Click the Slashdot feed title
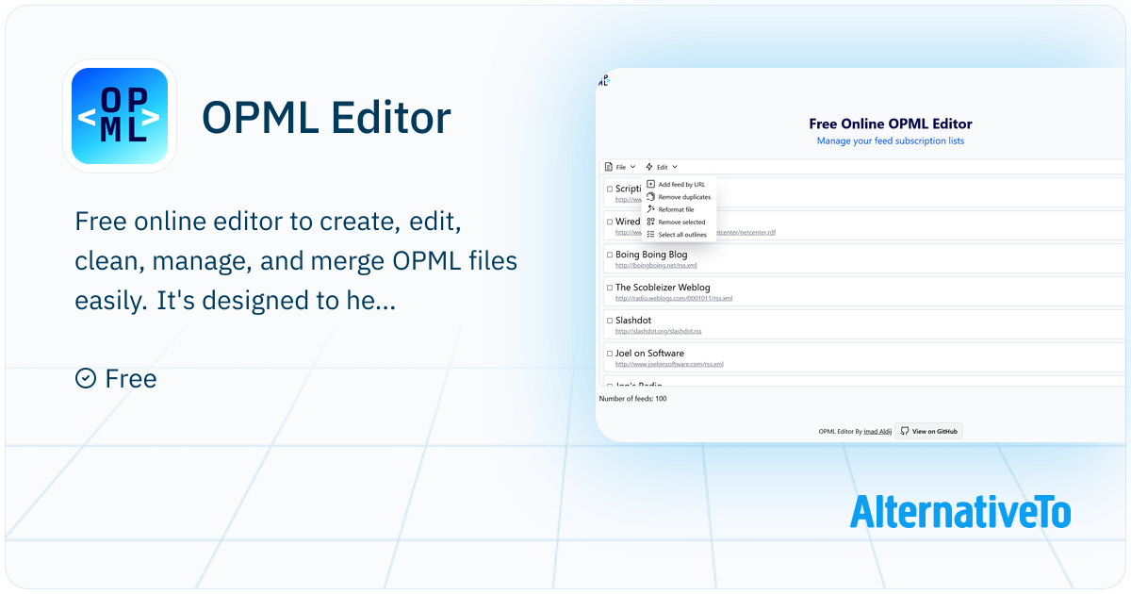 coord(633,321)
